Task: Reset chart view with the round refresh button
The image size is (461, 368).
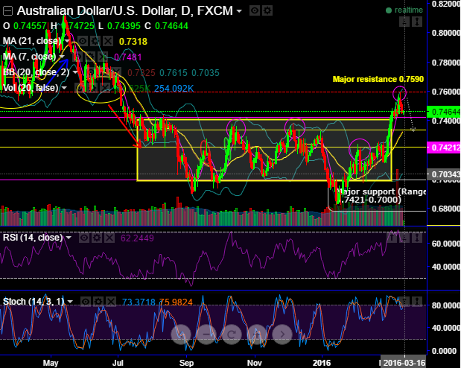Action: (232, 334)
